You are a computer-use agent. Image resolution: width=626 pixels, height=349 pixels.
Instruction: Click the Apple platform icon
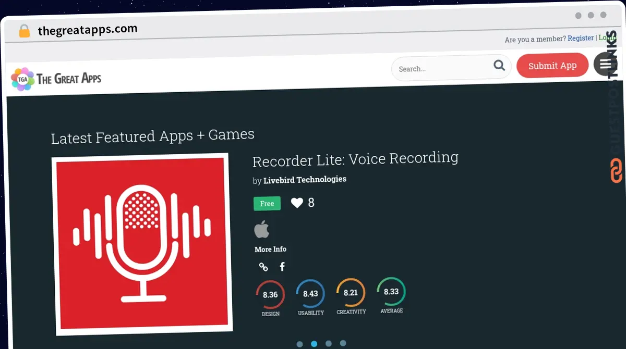[261, 229]
